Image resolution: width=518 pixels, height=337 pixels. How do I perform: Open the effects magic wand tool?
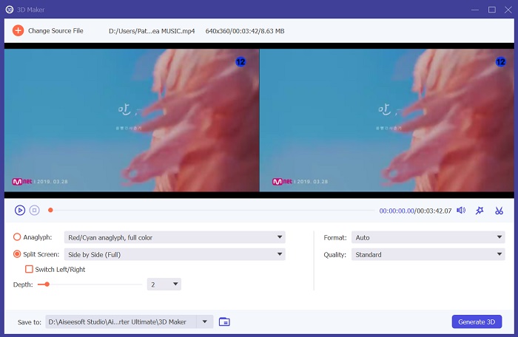tap(480, 211)
